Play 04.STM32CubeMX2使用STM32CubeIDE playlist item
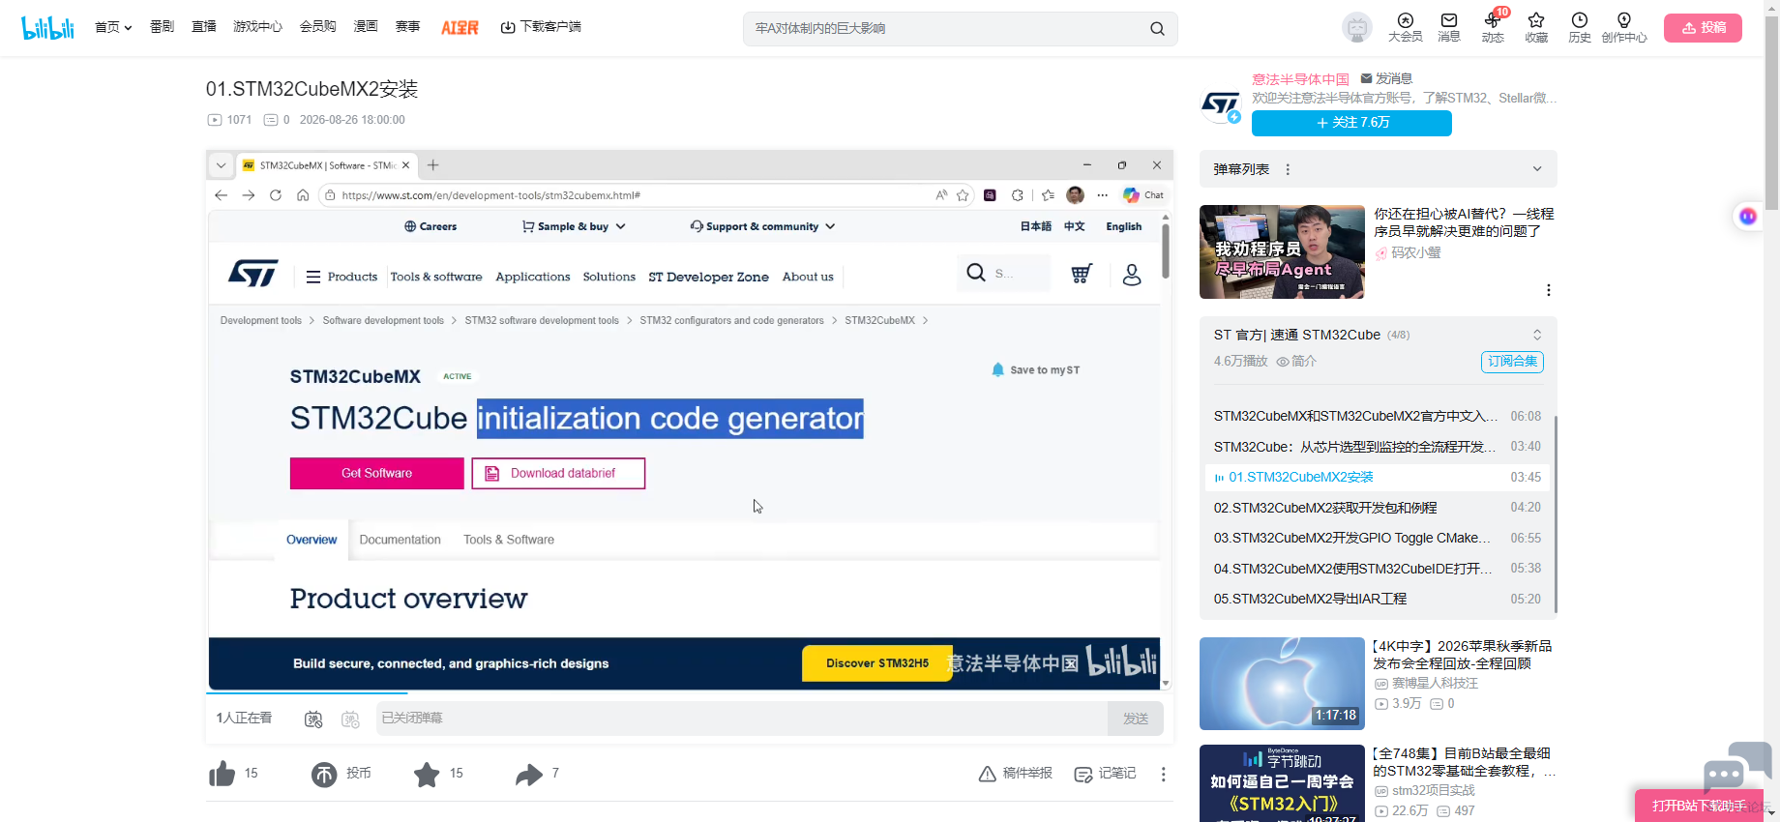 coord(1378,569)
